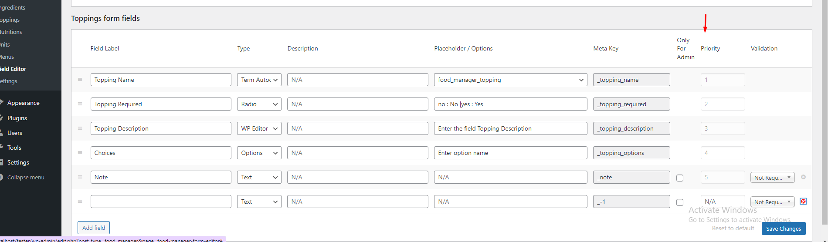Viewport: 828px width, 242px height.
Task: Delete the Note field via gray remove icon
Action: [x=803, y=177]
